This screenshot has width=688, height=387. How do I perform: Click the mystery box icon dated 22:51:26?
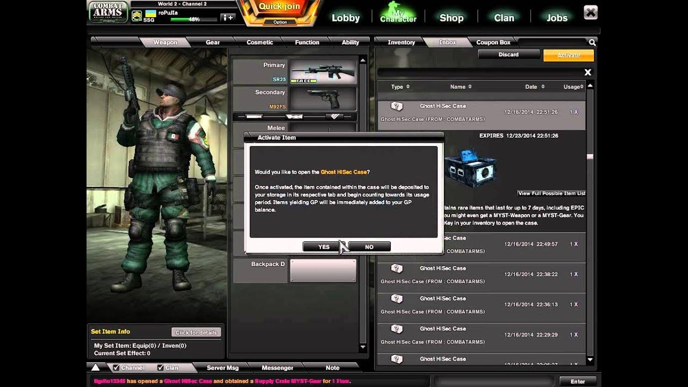point(397,106)
